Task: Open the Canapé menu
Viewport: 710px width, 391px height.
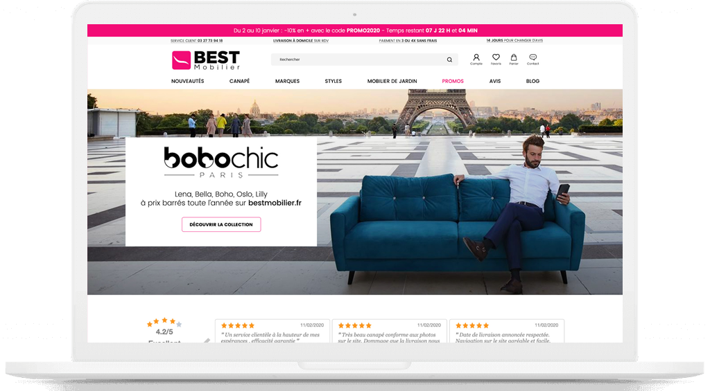Action: coord(239,82)
